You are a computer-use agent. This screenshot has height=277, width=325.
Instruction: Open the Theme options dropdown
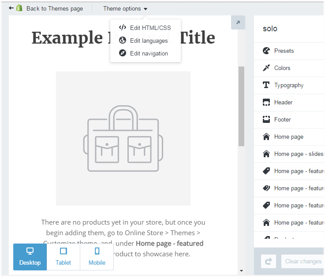pos(125,8)
